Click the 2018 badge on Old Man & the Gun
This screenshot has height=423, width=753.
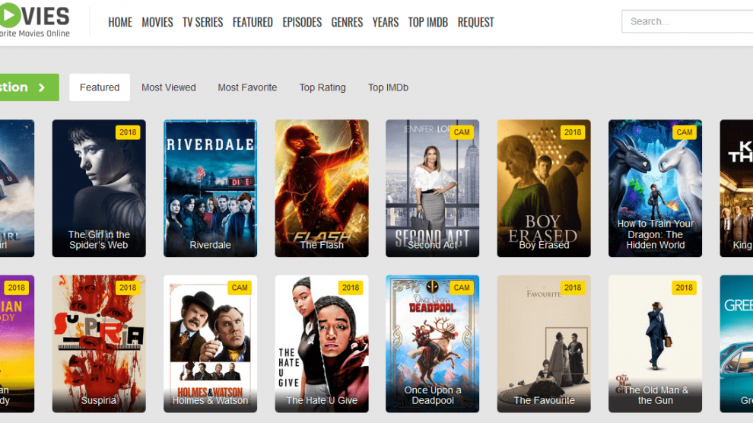(685, 288)
